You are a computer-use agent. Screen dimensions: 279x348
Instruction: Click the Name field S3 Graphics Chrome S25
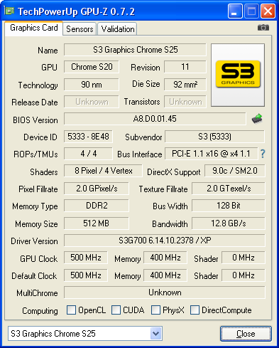135,50
